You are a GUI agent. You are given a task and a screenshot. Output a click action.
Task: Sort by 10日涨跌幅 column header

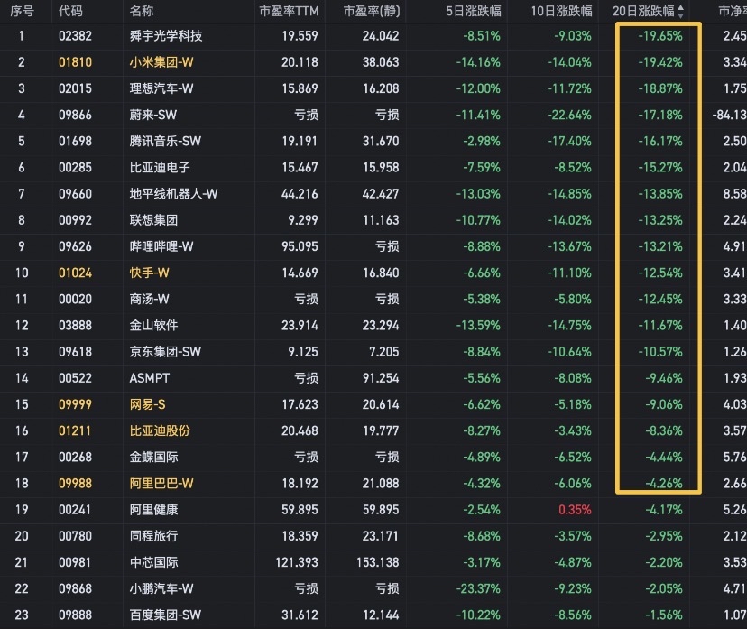(x=562, y=11)
